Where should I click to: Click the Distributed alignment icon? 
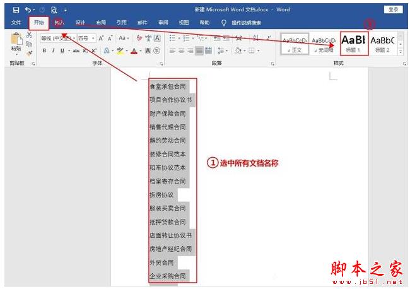(x=208, y=50)
